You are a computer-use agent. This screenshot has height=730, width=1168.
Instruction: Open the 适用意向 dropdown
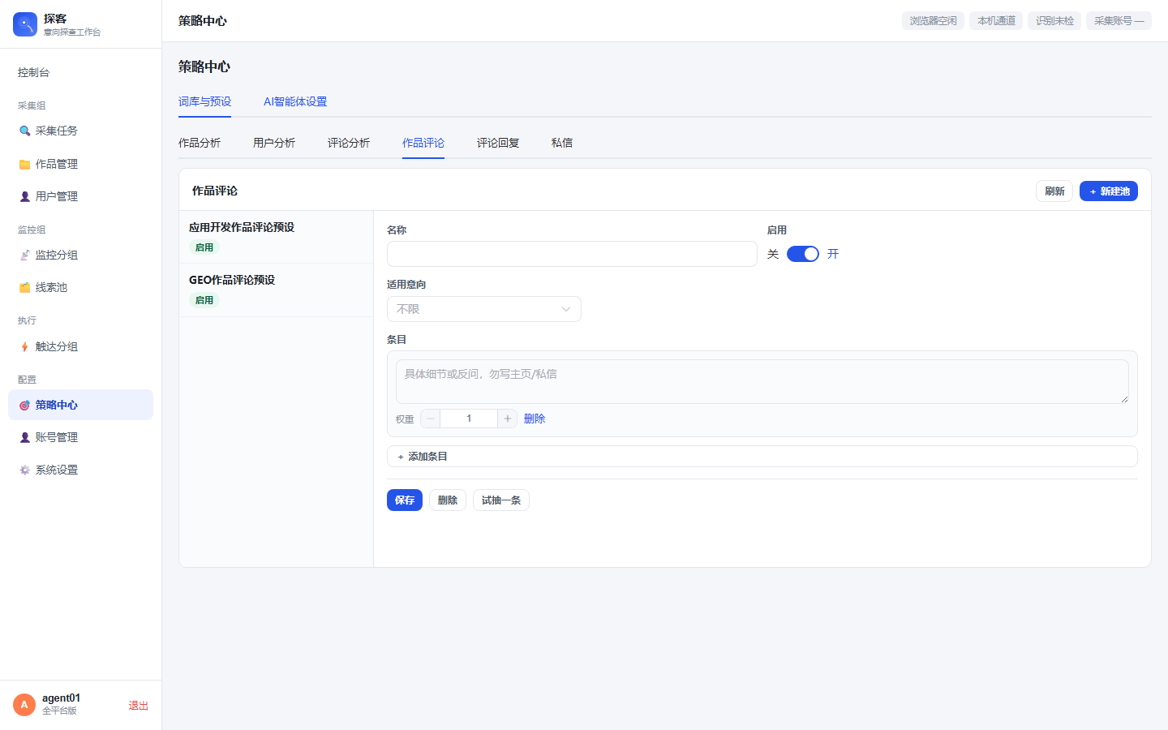[x=484, y=309]
